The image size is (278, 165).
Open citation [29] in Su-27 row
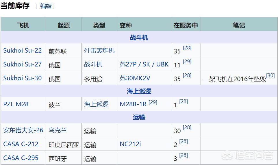[187, 62]
